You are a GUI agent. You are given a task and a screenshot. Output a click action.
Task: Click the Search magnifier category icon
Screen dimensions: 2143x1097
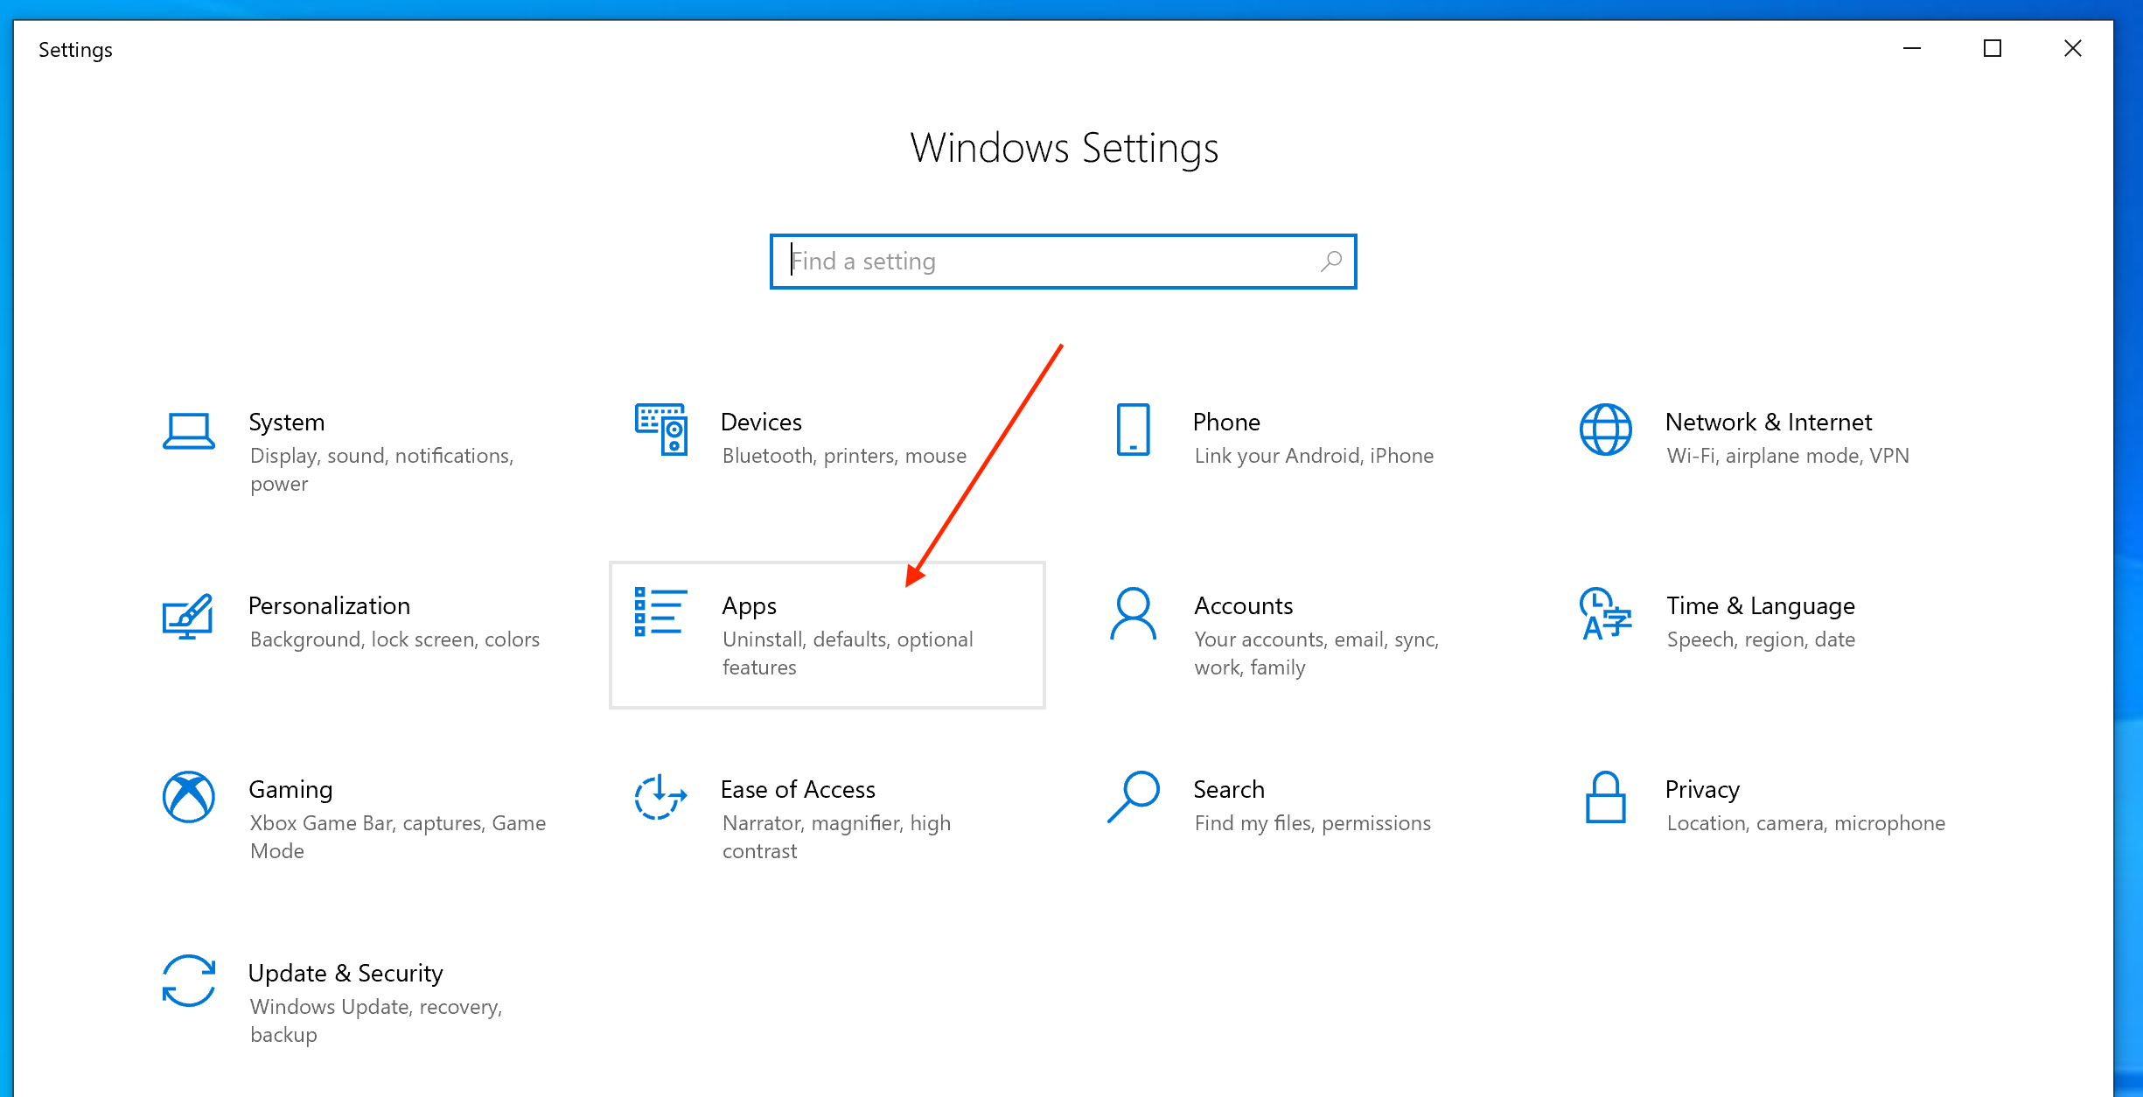pyautogui.click(x=1133, y=797)
